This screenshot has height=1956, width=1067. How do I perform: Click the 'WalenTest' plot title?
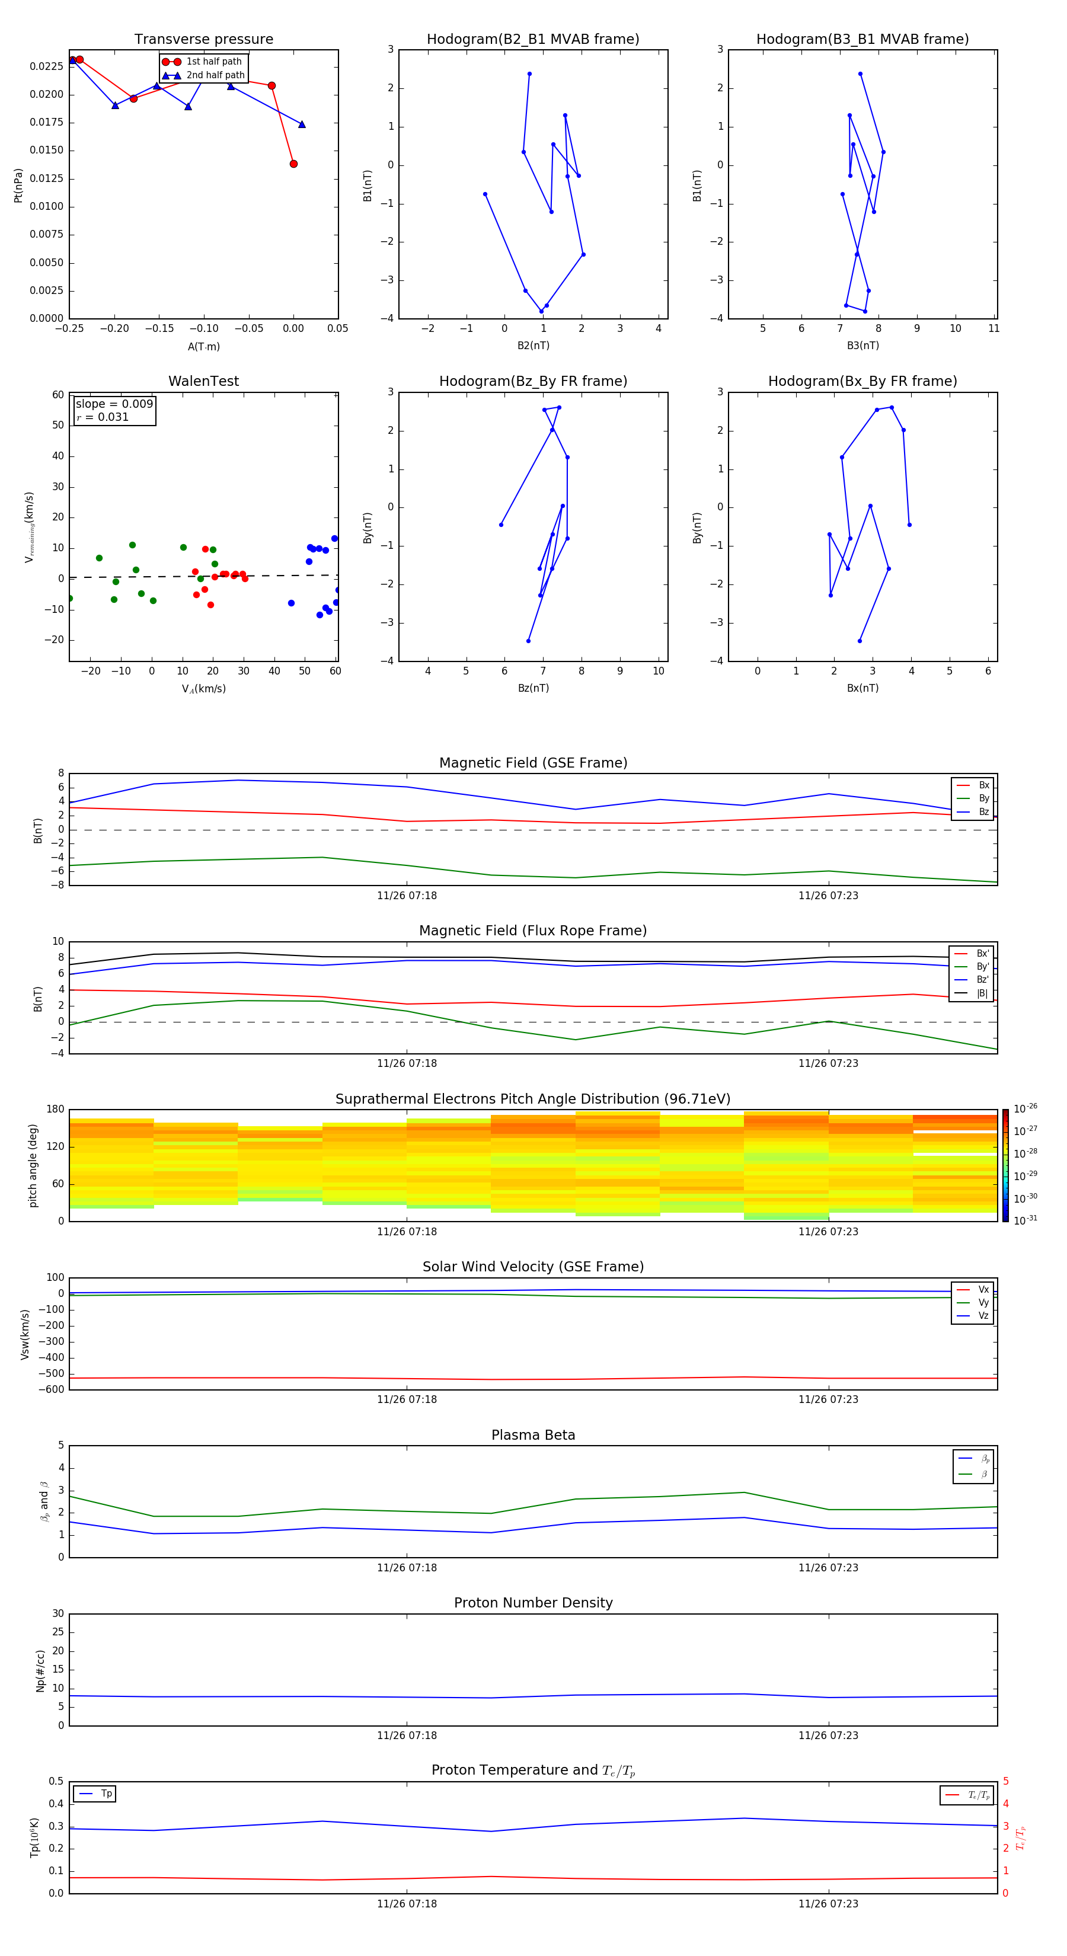203,381
